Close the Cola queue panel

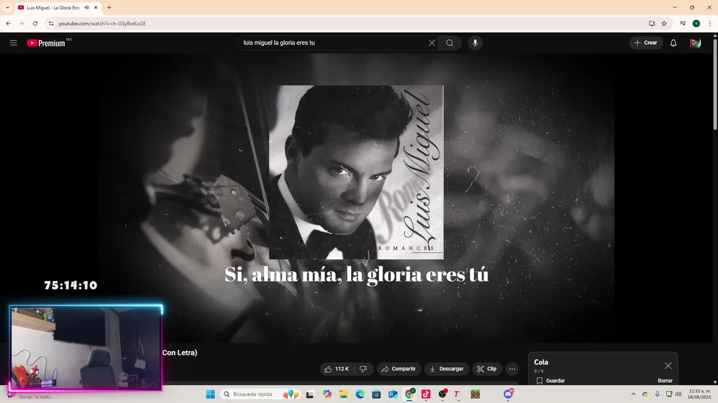click(668, 365)
